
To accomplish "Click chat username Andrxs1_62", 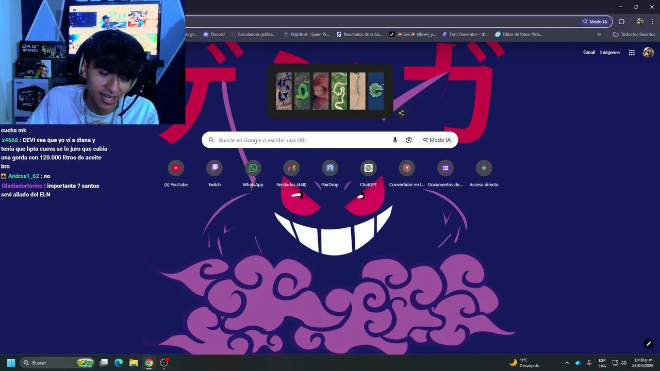I will tap(24, 176).
